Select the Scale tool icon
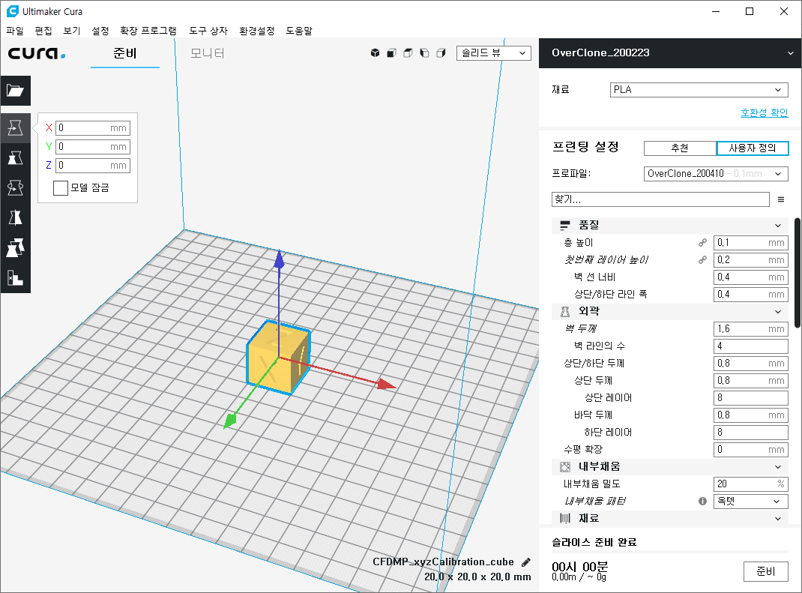The width and height of the screenshot is (802, 593). (15, 157)
